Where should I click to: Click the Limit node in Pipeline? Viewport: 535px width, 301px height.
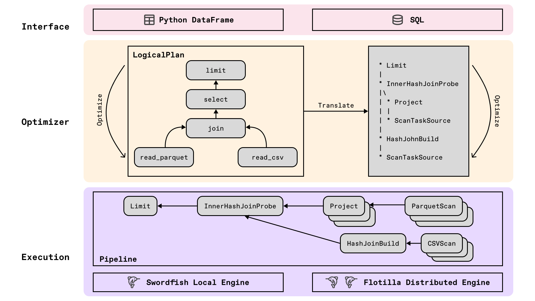click(140, 206)
